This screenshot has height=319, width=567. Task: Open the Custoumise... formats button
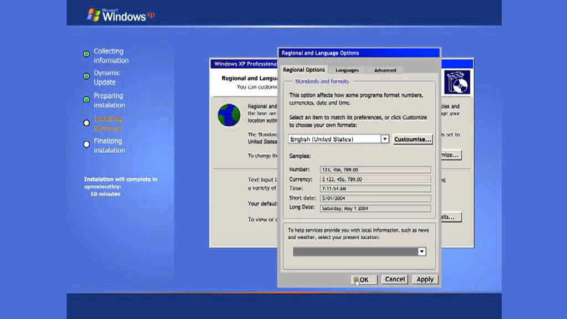coord(413,139)
